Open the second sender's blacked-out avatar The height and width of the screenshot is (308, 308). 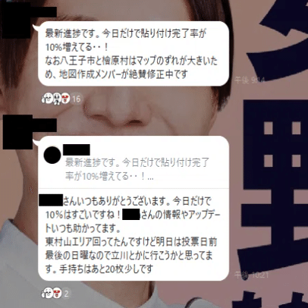17,132
